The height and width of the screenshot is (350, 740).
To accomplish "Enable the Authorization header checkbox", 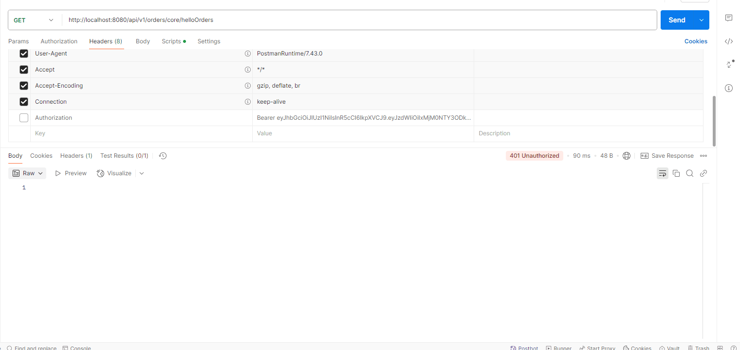I will 24,118.
